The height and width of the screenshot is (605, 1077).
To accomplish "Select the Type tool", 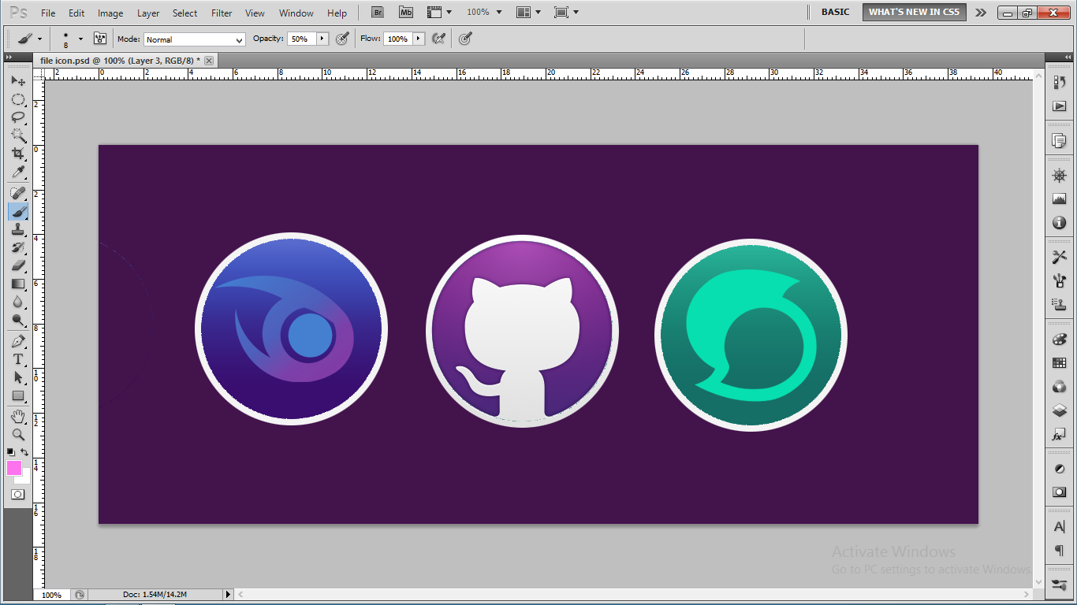I will pos(17,359).
